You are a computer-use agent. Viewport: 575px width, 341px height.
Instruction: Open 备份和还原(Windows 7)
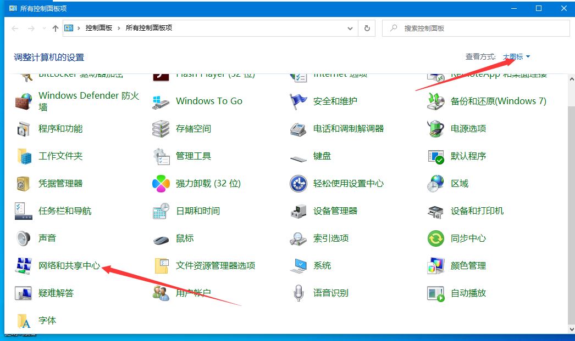click(x=497, y=101)
